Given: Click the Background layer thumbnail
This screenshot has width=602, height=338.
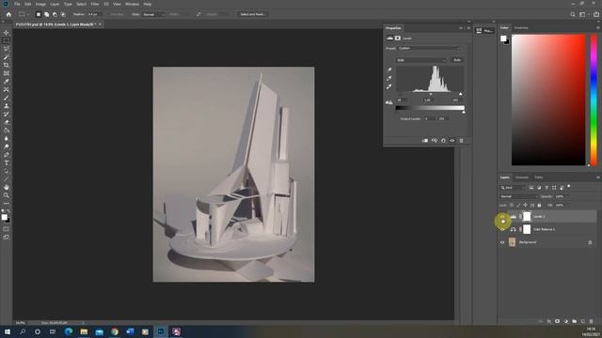Looking at the screenshot, I should click(x=512, y=242).
